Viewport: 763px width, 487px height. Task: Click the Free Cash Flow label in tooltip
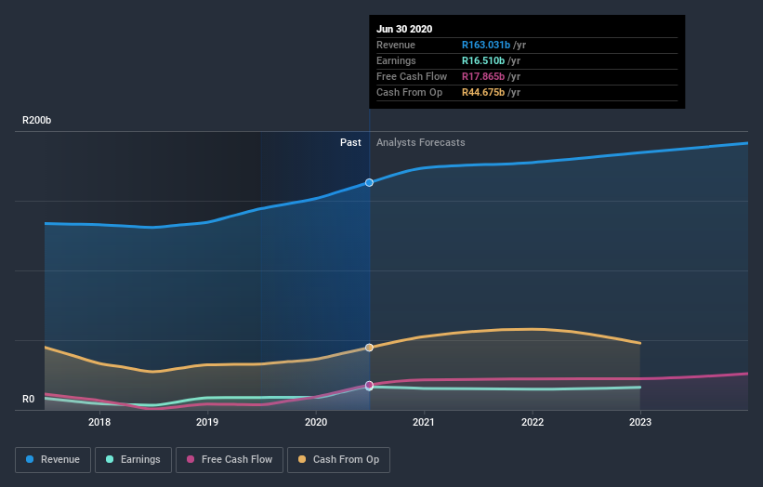[412, 76]
